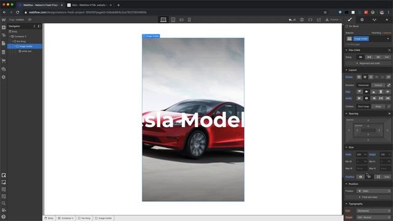Pin the Navigator panel
The width and height of the screenshot is (393, 221).
click(39, 26)
